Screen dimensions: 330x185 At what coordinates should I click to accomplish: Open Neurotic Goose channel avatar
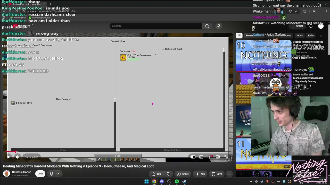pos(6,173)
